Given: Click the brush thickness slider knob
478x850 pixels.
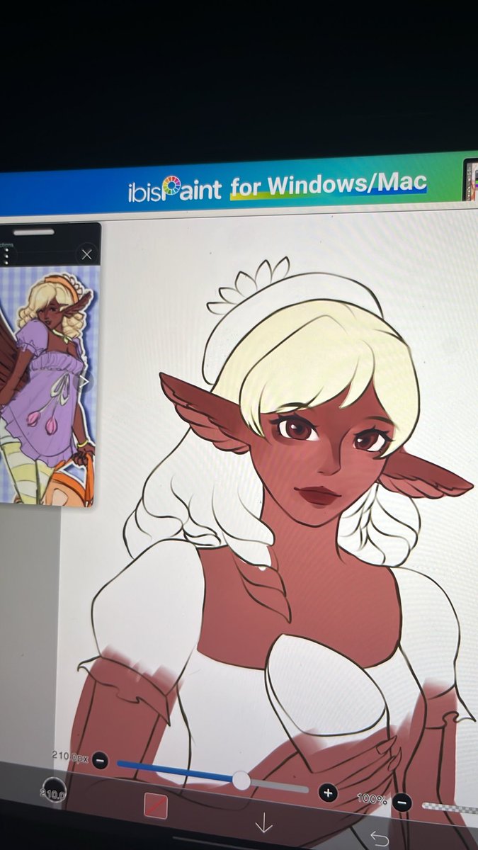Looking at the screenshot, I should point(241,781).
